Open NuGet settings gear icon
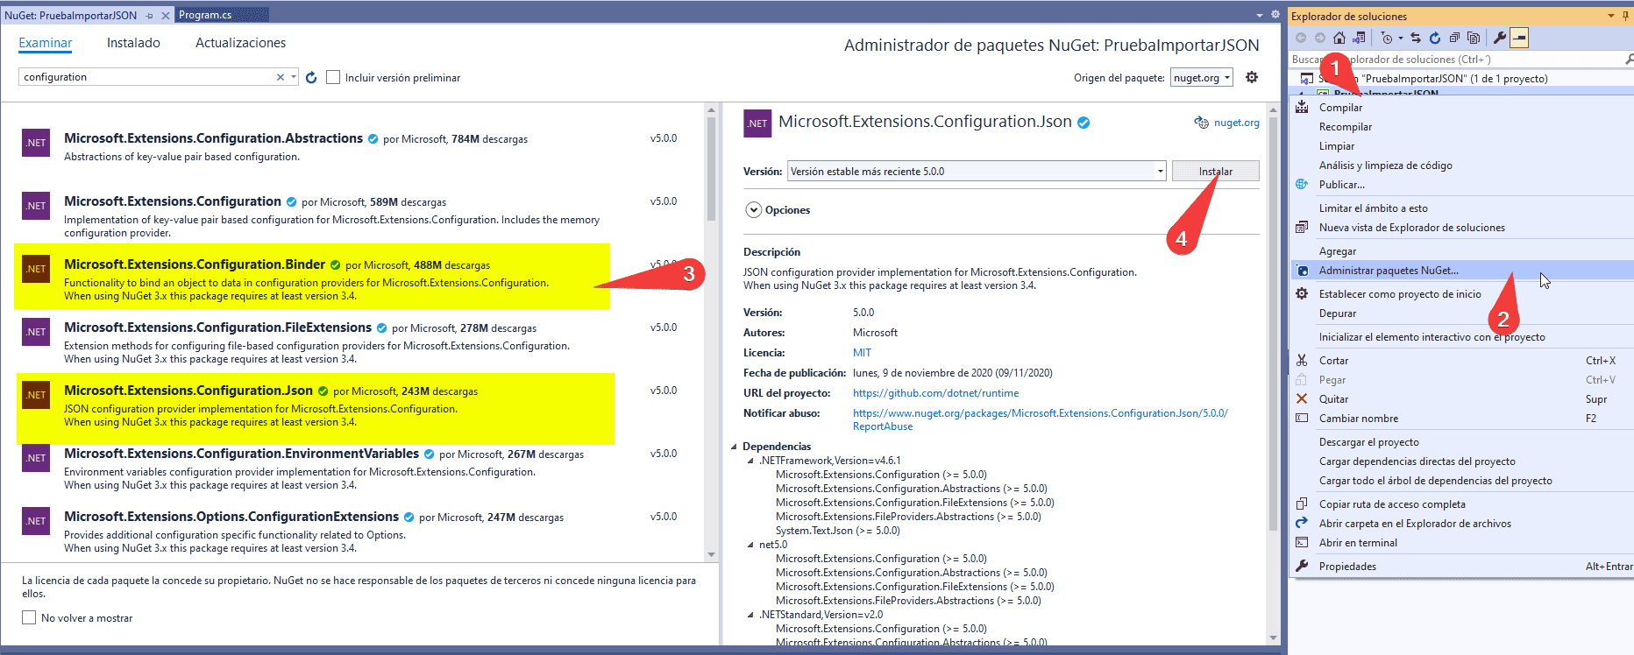 tap(1251, 77)
